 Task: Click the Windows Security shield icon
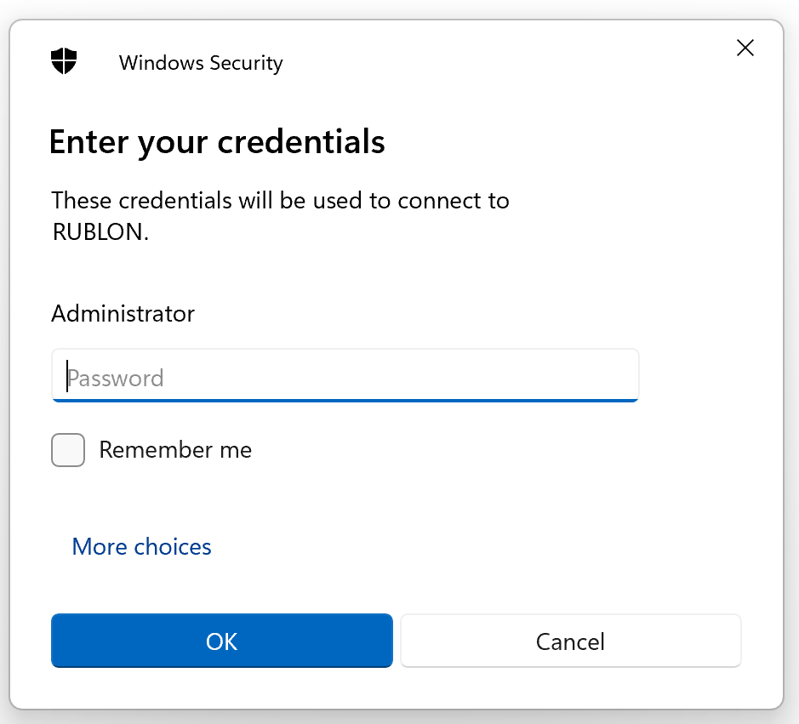64,61
